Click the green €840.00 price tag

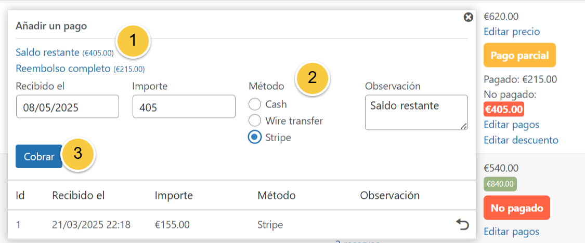pos(500,183)
